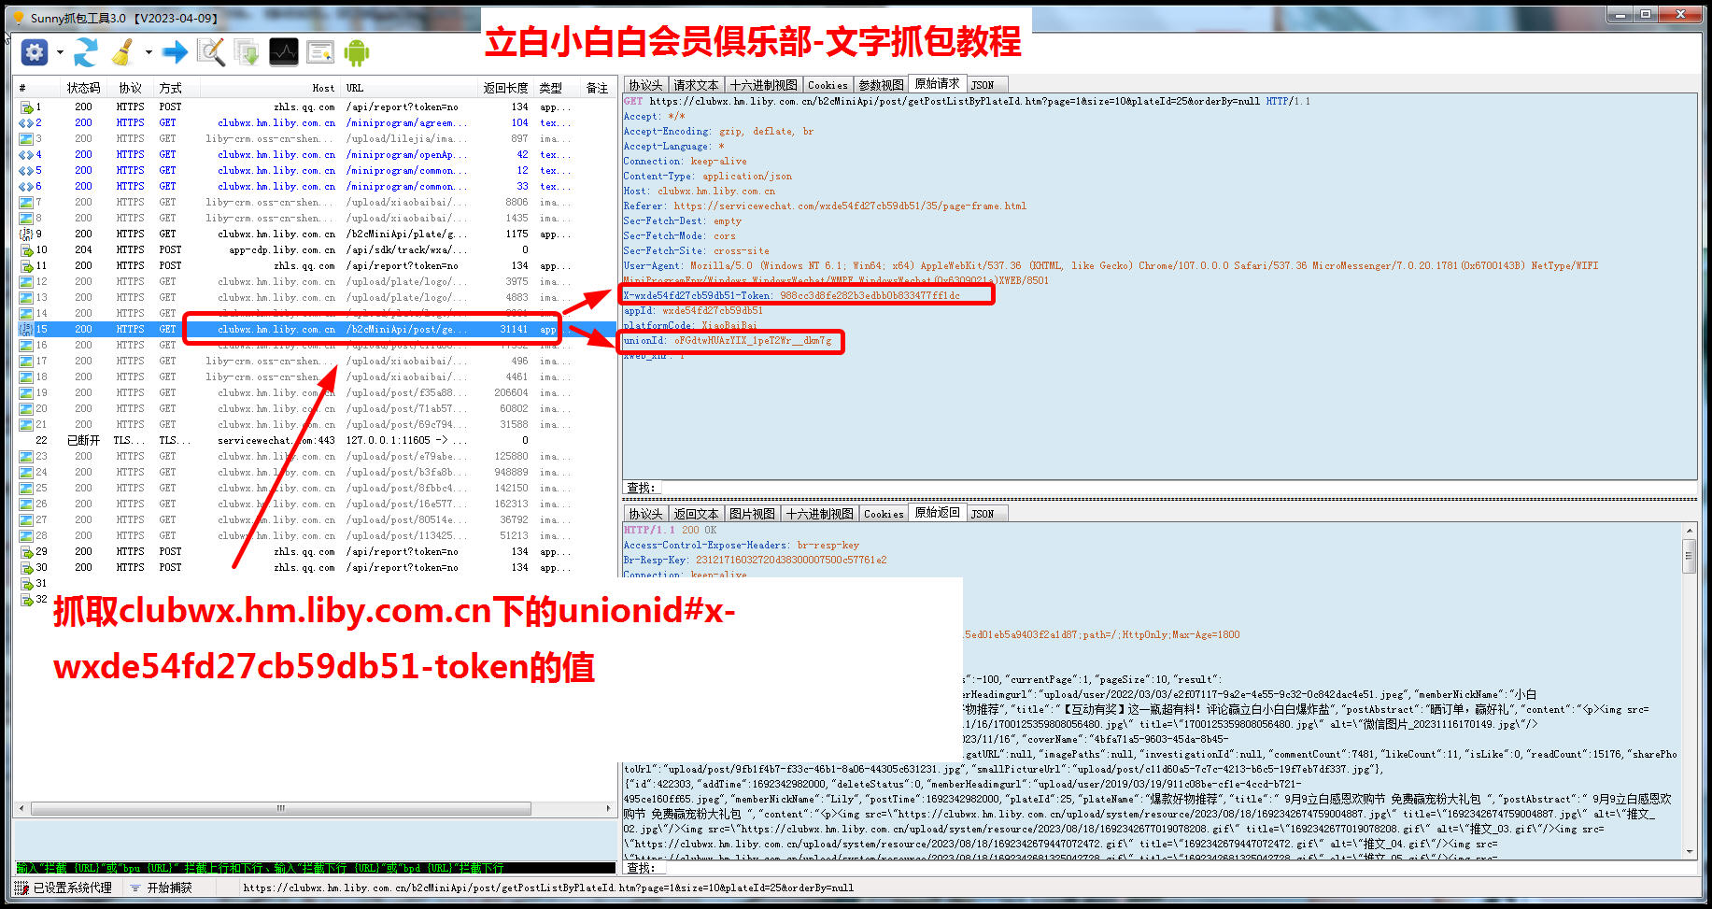
Task: Click 开始捕获 in status bar
Action: point(169,888)
